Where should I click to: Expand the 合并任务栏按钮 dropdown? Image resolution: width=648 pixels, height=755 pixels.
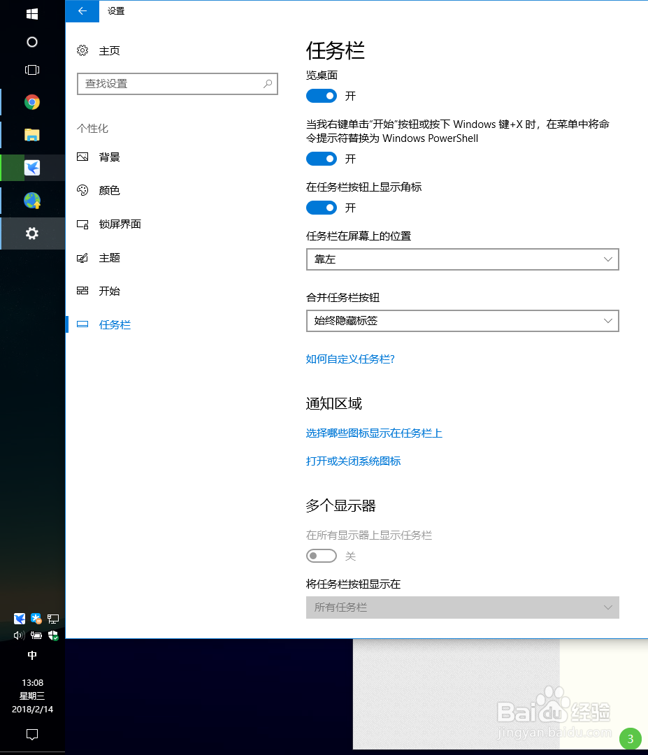[462, 321]
